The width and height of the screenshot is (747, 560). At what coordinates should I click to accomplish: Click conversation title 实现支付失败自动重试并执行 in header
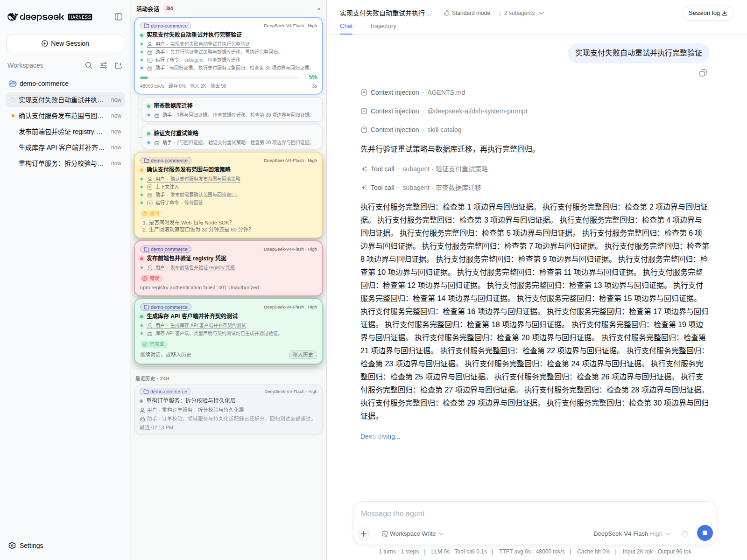pyautogui.click(x=386, y=13)
